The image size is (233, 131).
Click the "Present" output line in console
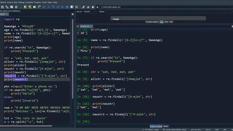click(83, 65)
